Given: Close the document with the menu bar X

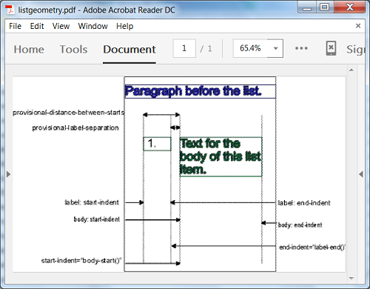Looking at the screenshot, I should pos(358,26).
